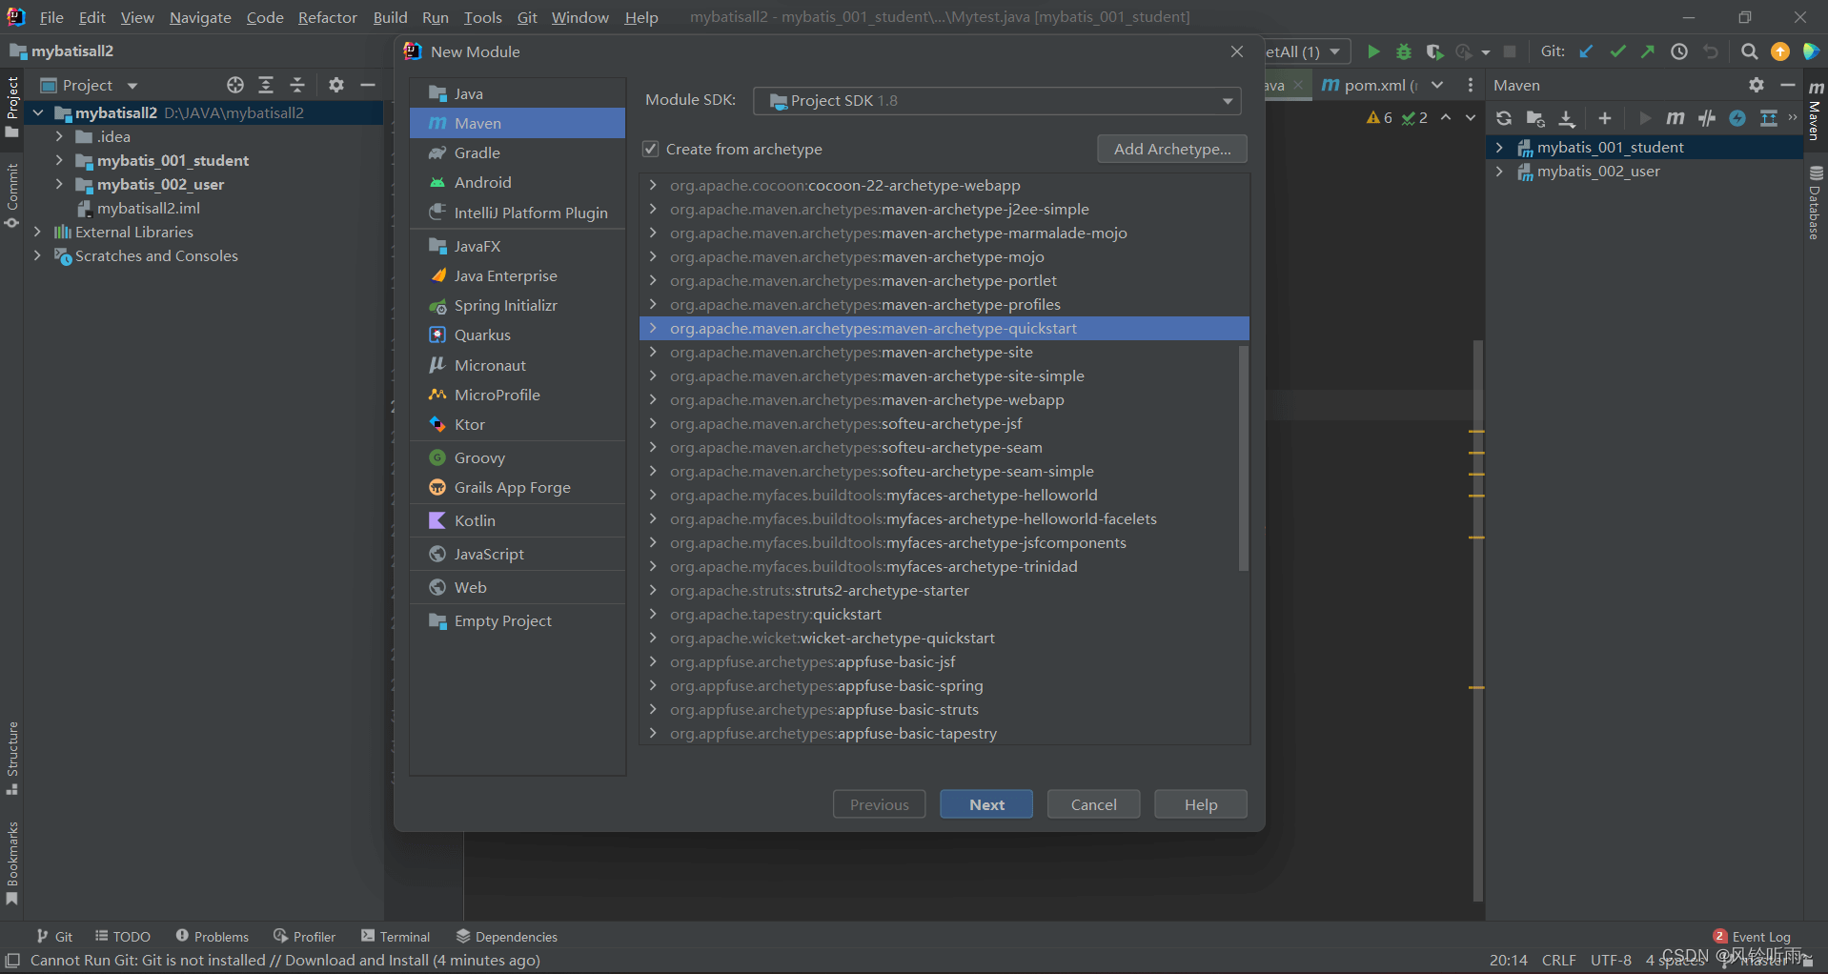Click the orange IDE update arrow icon
The image size is (1828, 974).
1780,51
